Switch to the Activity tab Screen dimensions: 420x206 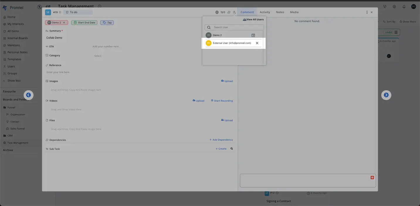pyautogui.click(x=265, y=12)
